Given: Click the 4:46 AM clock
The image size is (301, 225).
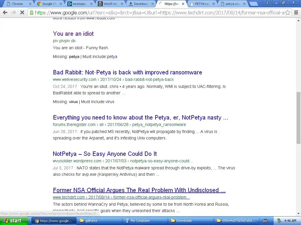Looking at the screenshot, I should tap(290, 221).
